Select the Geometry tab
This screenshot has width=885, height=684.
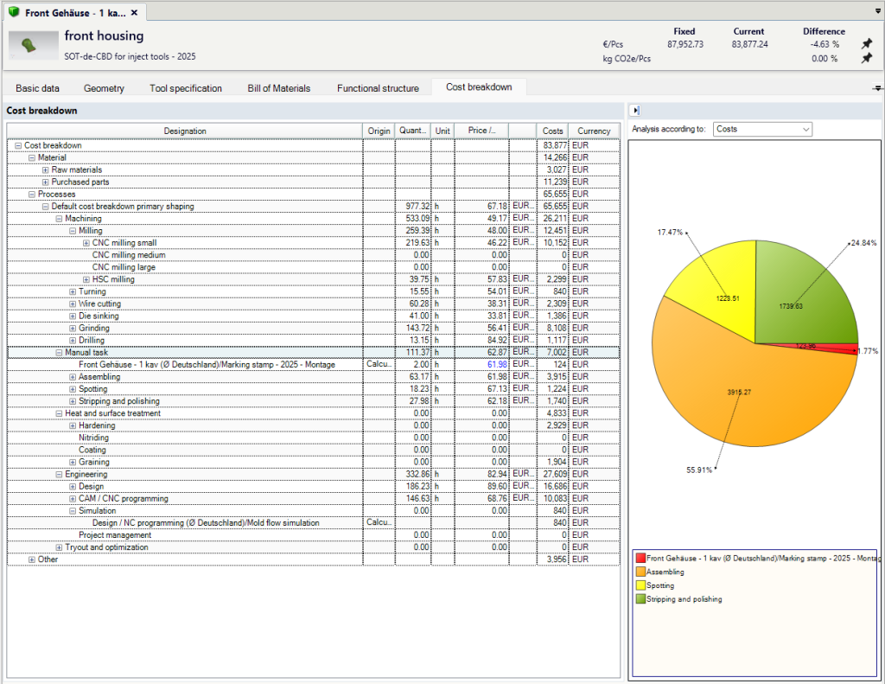coord(104,88)
